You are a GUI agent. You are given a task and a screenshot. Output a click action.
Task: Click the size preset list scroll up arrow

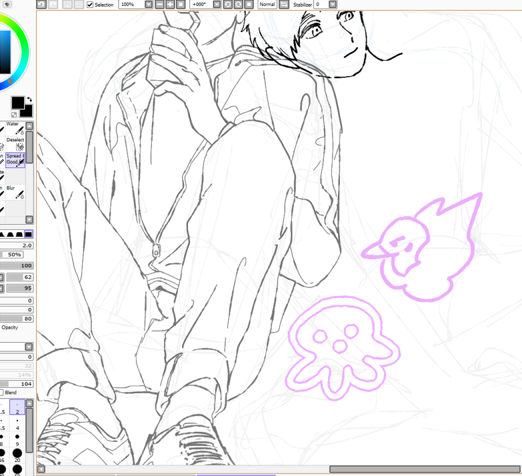(29, 404)
